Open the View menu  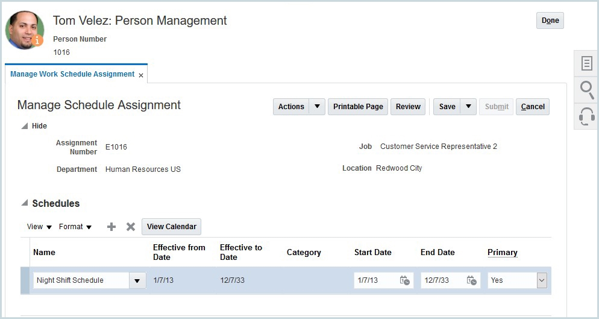pos(39,227)
